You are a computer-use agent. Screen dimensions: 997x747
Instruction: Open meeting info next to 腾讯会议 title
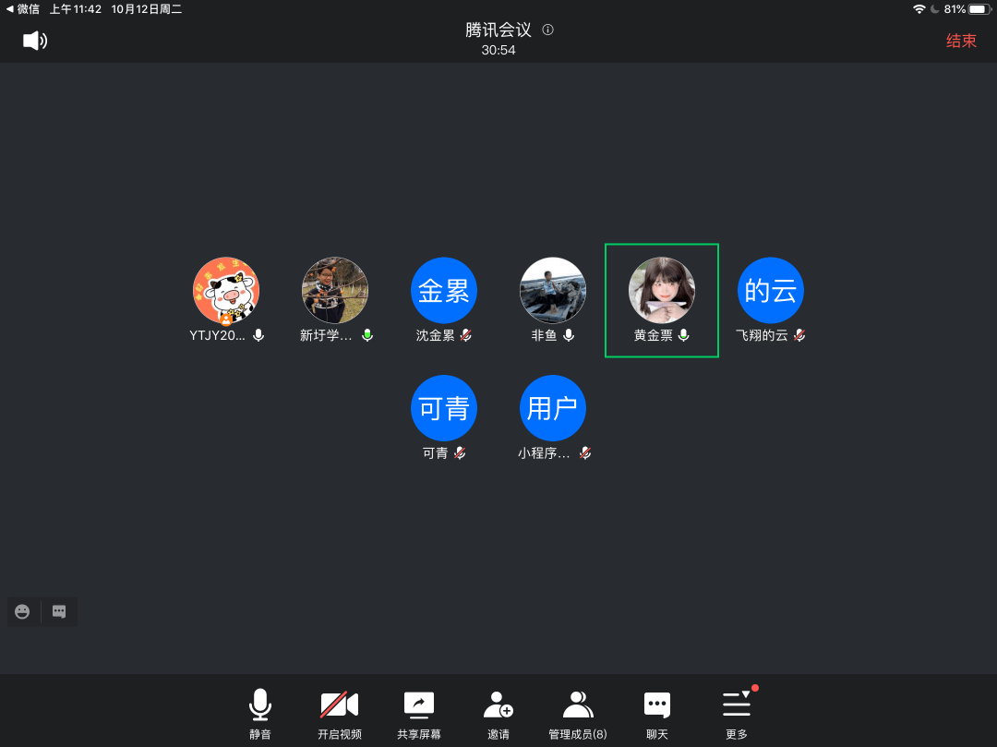(x=547, y=30)
